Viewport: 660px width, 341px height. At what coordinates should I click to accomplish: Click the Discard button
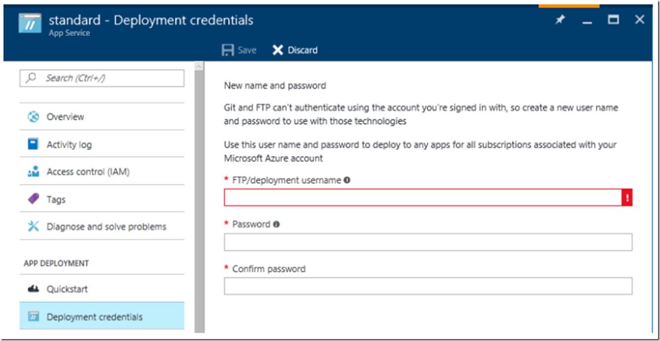click(x=295, y=50)
